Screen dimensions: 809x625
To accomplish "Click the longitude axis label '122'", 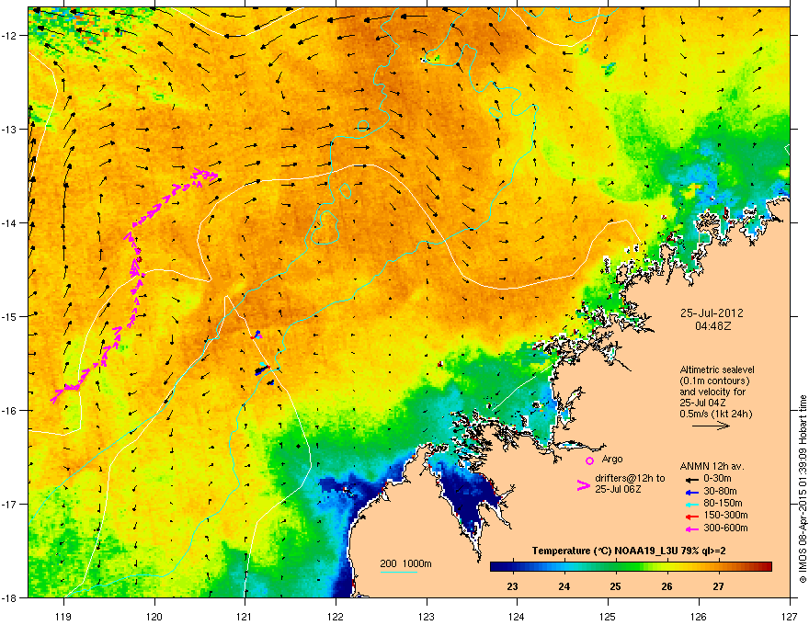I will 336,616.
